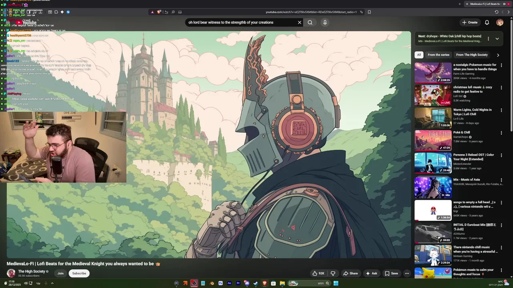This screenshot has height=288, width=513.
Task: Open christmas lofi music live thumbnail
Action: point(433,95)
